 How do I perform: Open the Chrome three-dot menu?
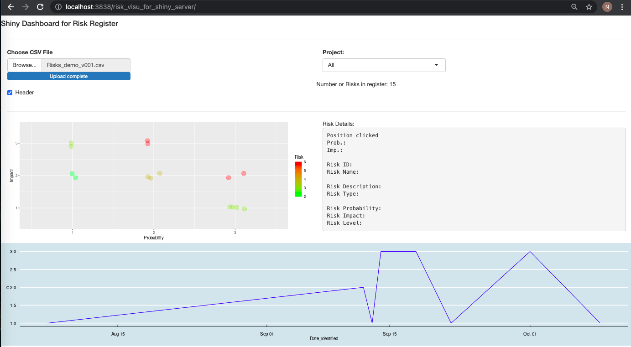point(622,7)
